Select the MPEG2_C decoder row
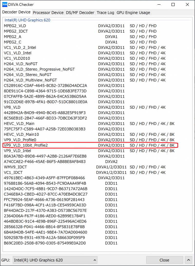Screen dimensions: 195x266 tap(97, 42)
